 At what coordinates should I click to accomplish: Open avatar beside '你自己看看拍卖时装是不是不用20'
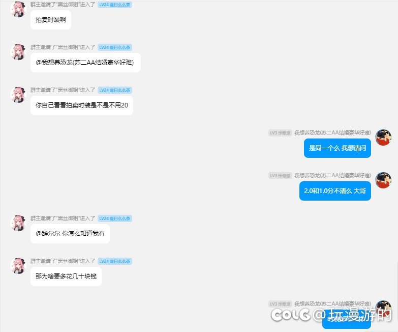18,95
